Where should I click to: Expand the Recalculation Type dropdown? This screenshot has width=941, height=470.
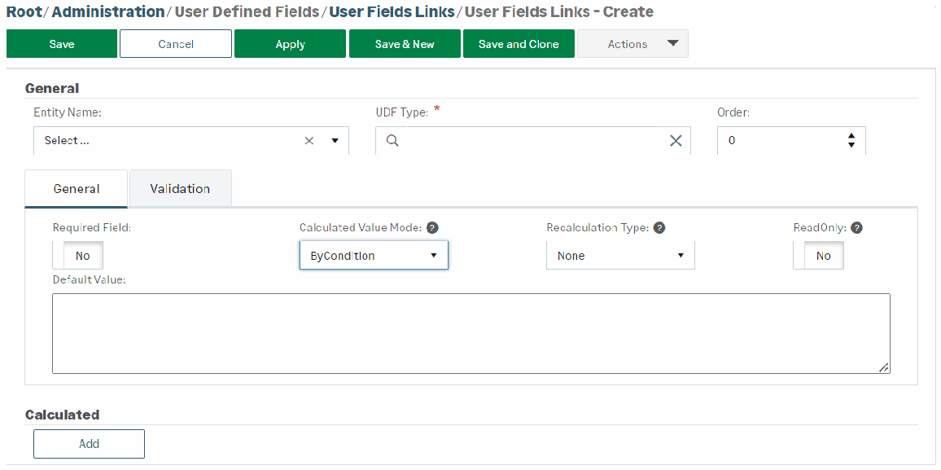[620, 256]
